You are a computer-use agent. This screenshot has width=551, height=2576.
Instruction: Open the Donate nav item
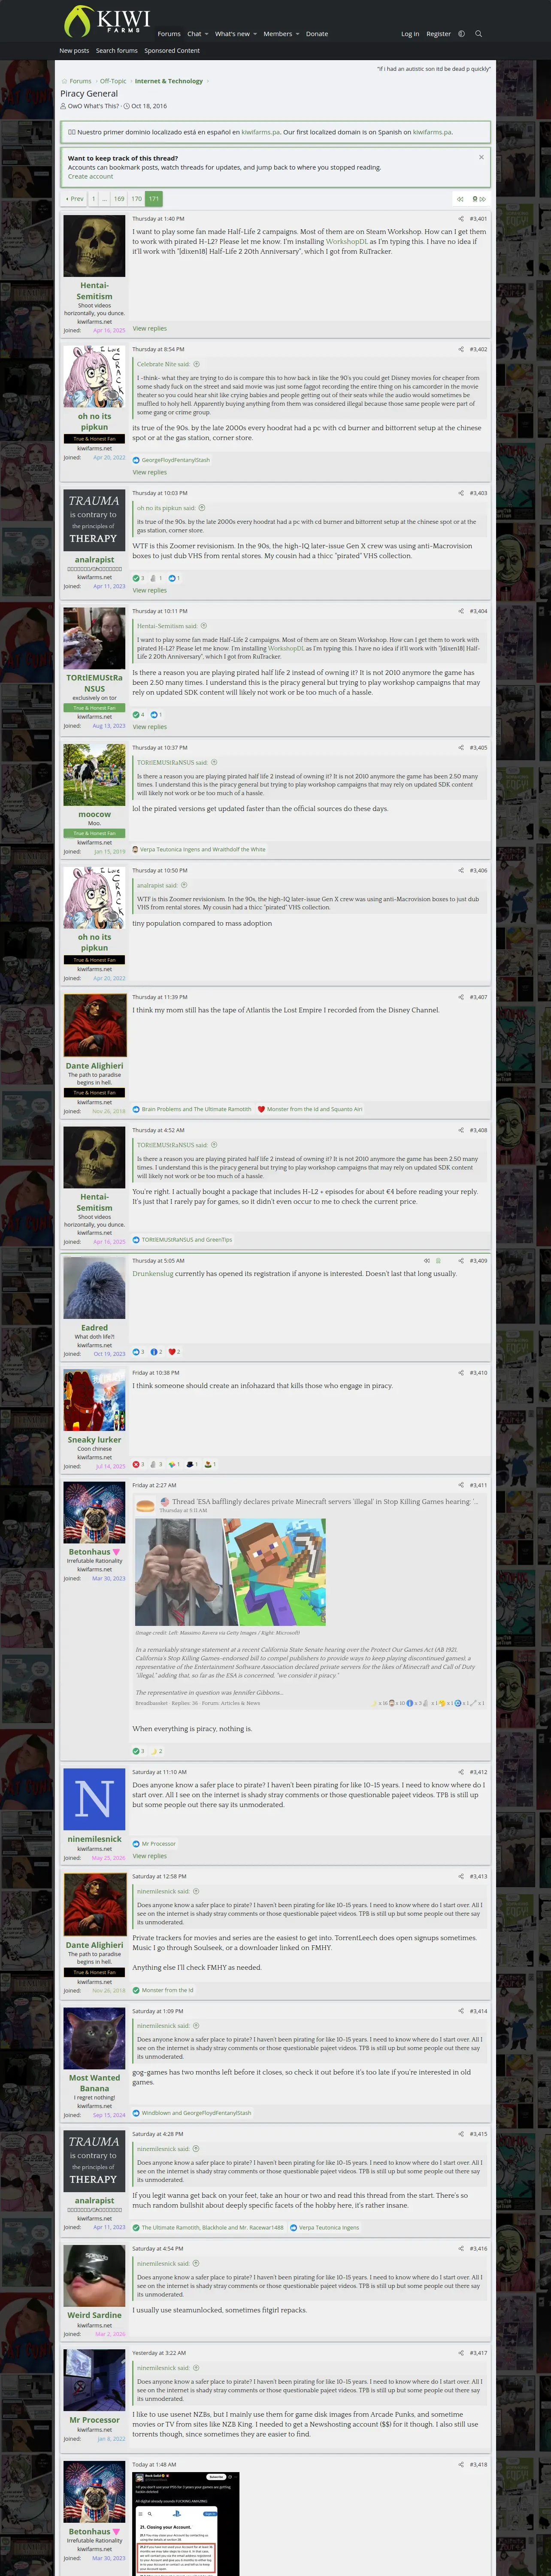(x=317, y=34)
